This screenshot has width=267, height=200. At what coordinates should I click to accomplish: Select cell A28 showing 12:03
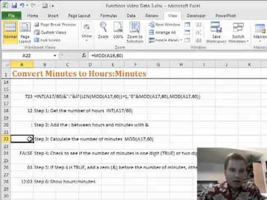22,182
